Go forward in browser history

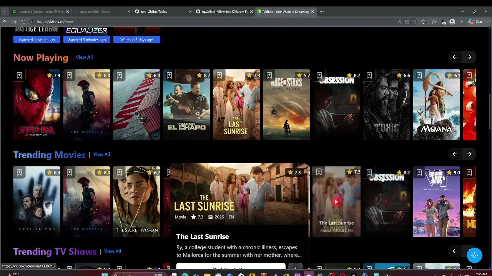[14, 22]
